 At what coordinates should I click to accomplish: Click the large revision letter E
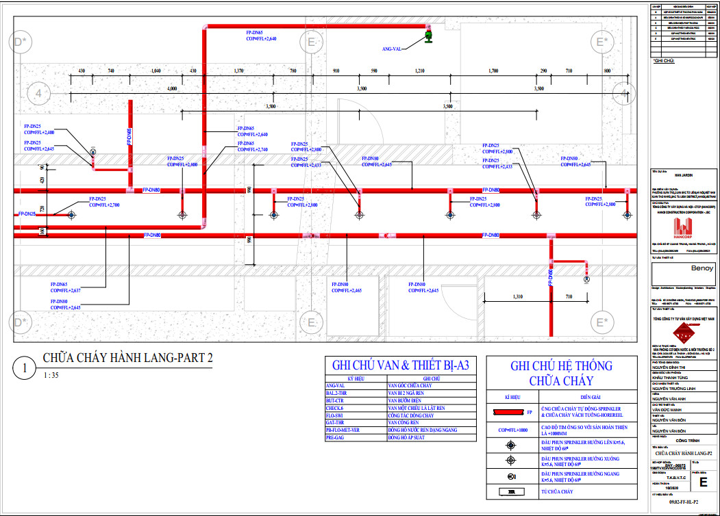click(702, 481)
